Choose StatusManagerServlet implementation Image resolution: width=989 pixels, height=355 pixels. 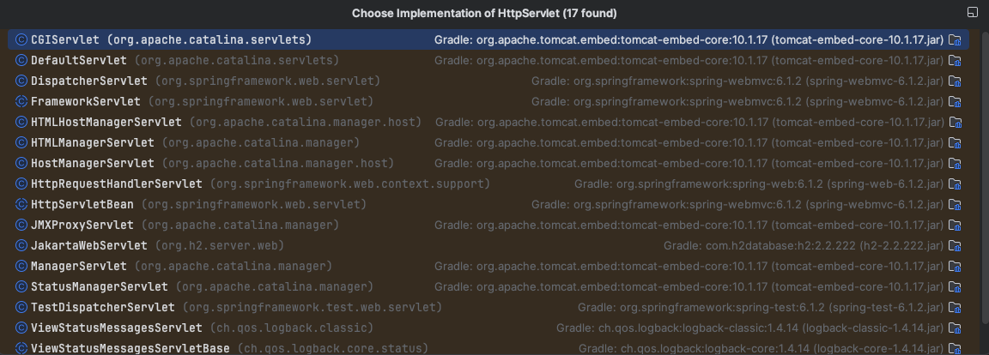click(x=489, y=286)
